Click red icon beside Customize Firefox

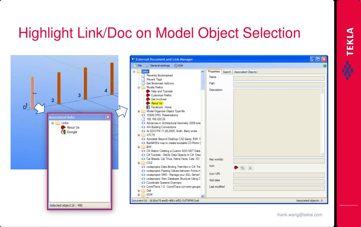(148, 95)
